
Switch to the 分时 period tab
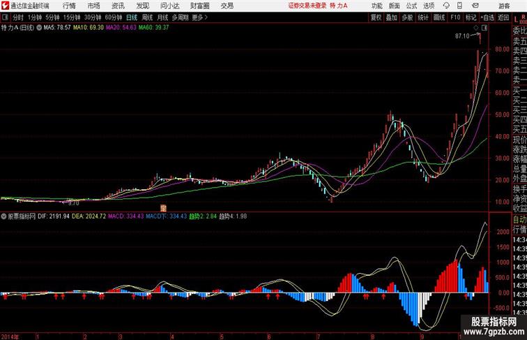[18, 17]
